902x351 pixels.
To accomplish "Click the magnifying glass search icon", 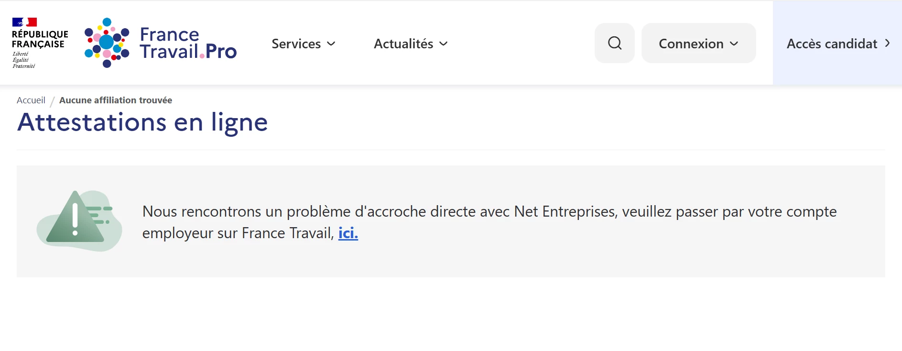I will (x=615, y=43).
